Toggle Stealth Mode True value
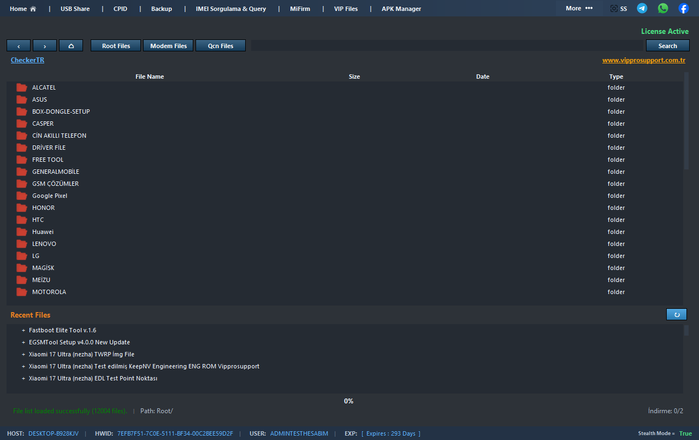Image resolution: width=699 pixels, height=440 pixels. click(685, 433)
